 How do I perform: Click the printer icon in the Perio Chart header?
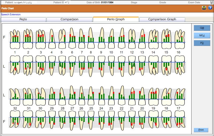pos(204,8)
